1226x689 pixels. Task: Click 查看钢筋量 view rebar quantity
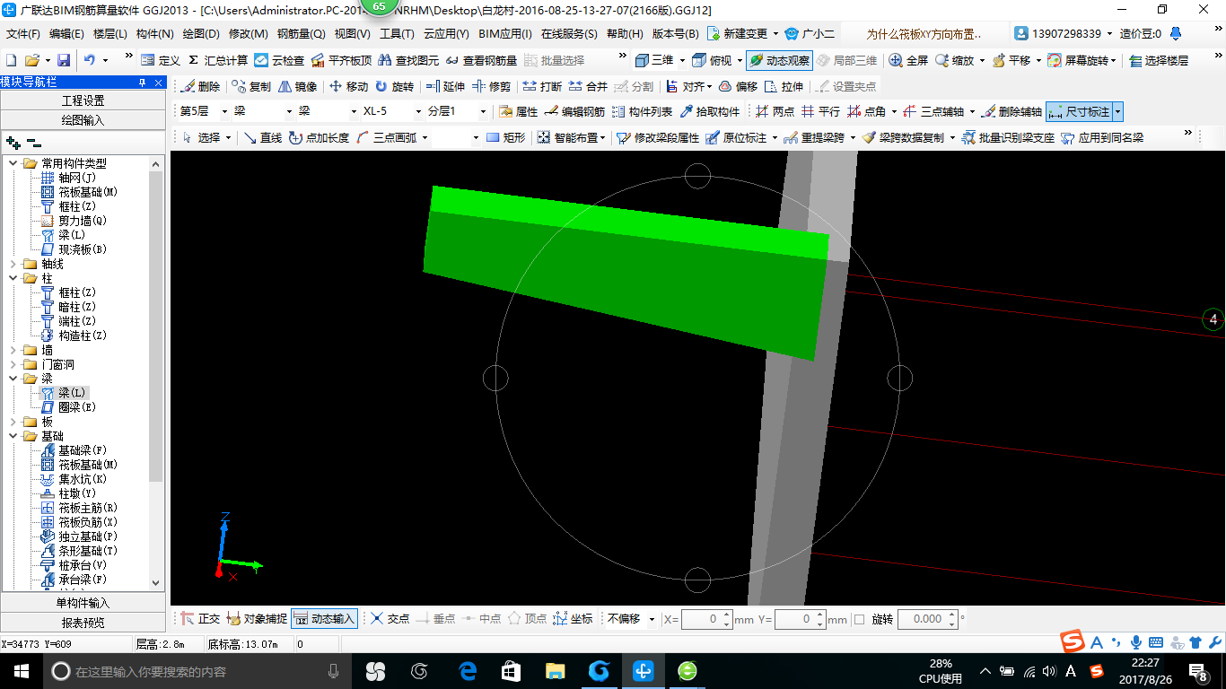click(481, 60)
